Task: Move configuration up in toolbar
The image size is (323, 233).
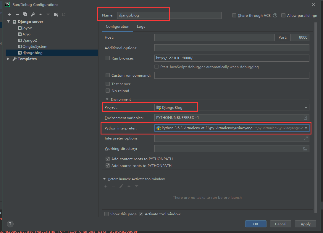Action: (41, 14)
